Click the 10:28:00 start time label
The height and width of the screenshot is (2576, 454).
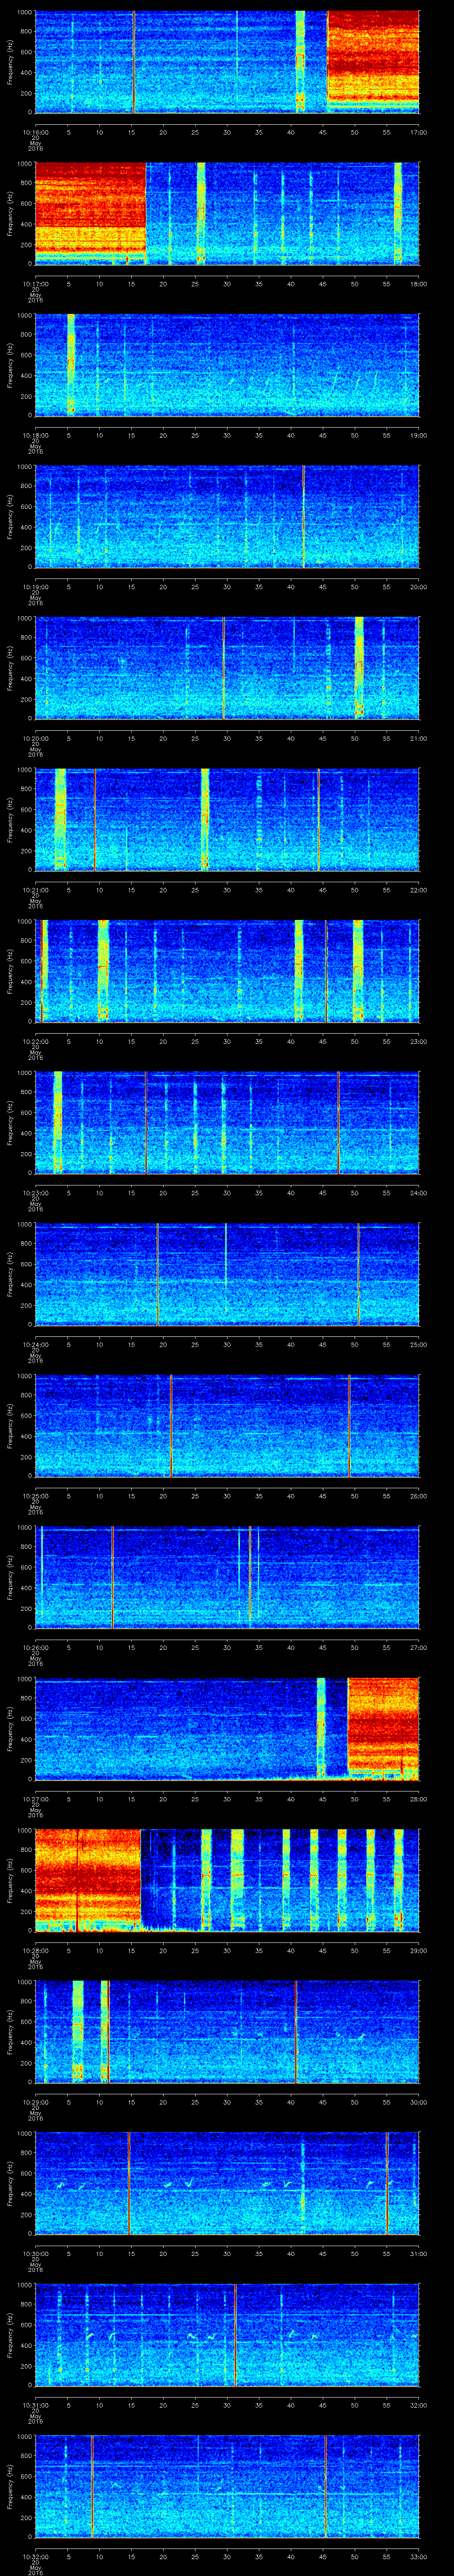pos(35,1950)
